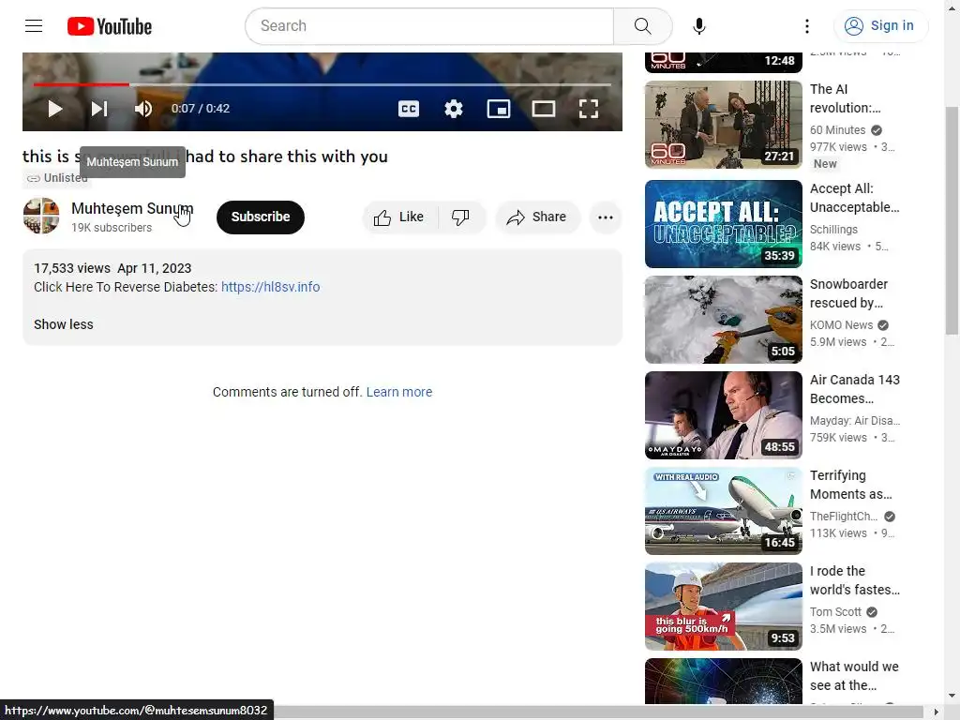This screenshot has height=720, width=960.
Task: Subscribe to Muhteşem Sunum channel
Action: (x=261, y=217)
